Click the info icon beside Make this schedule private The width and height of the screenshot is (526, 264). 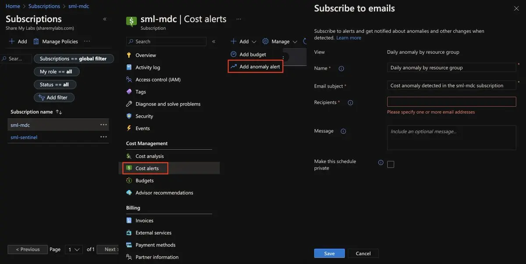click(x=381, y=163)
